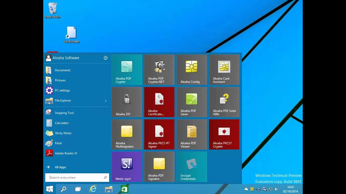This screenshot has height=194, width=346.
Task: Launch Paint from the Start menu
Action: click(x=77, y=143)
